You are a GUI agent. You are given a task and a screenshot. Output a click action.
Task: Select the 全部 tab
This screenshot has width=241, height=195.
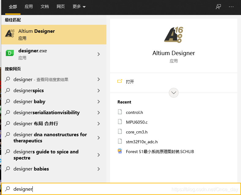pyautogui.click(x=13, y=7)
